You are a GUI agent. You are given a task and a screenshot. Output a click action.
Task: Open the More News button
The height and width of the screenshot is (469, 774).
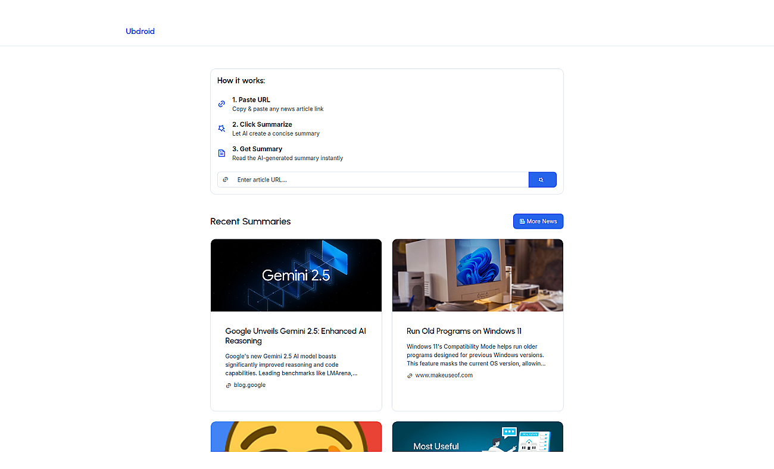pos(538,221)
